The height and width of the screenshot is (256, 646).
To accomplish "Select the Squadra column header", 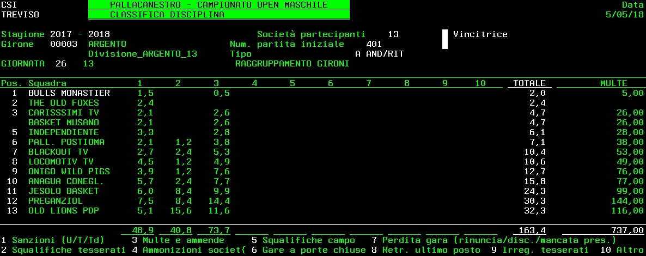I will click(x=47, y=83).
